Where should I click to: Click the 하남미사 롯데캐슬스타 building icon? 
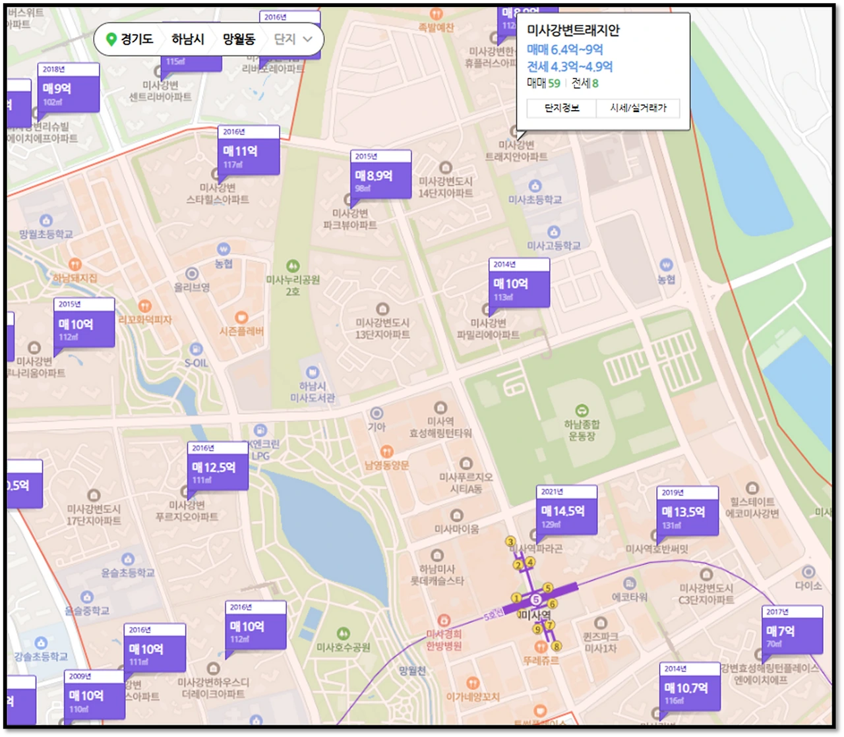coord(437,556)
